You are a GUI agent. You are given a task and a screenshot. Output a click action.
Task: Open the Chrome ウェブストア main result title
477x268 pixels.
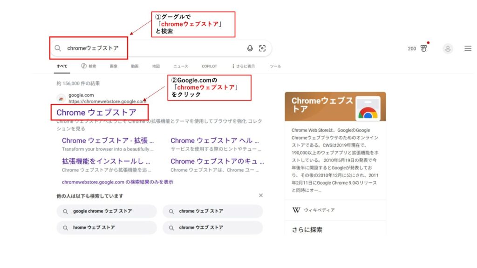click(96, 113)
